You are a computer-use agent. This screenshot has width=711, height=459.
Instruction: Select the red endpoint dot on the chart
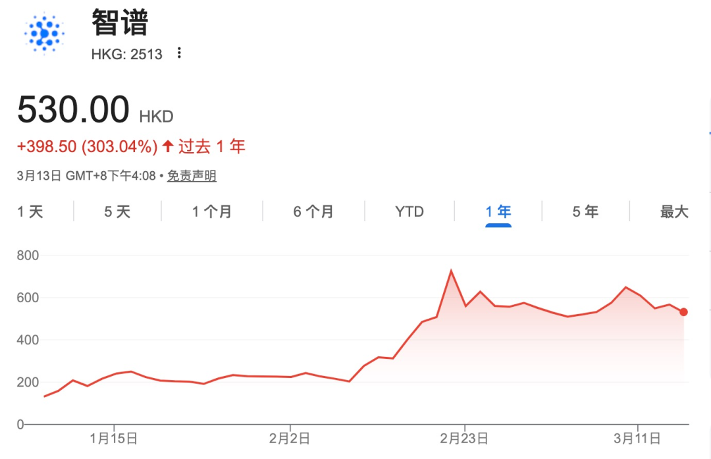click(683, 312)
